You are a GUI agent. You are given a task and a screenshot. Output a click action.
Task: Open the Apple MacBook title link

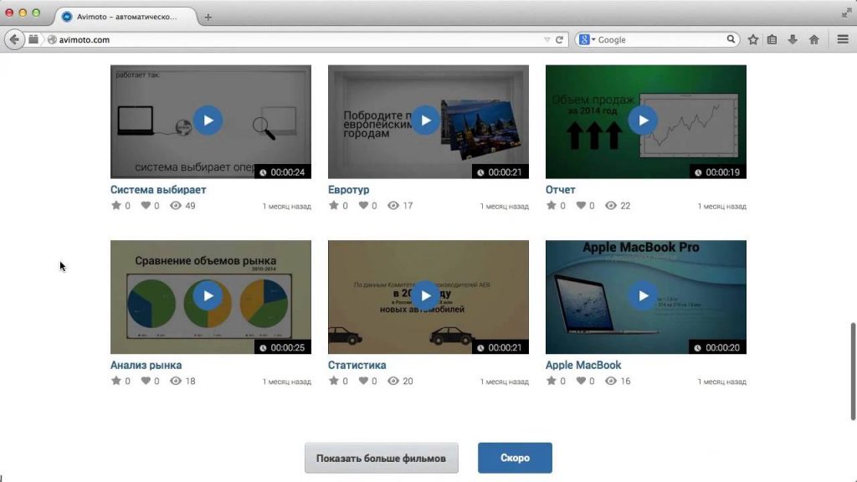[583, 366]
